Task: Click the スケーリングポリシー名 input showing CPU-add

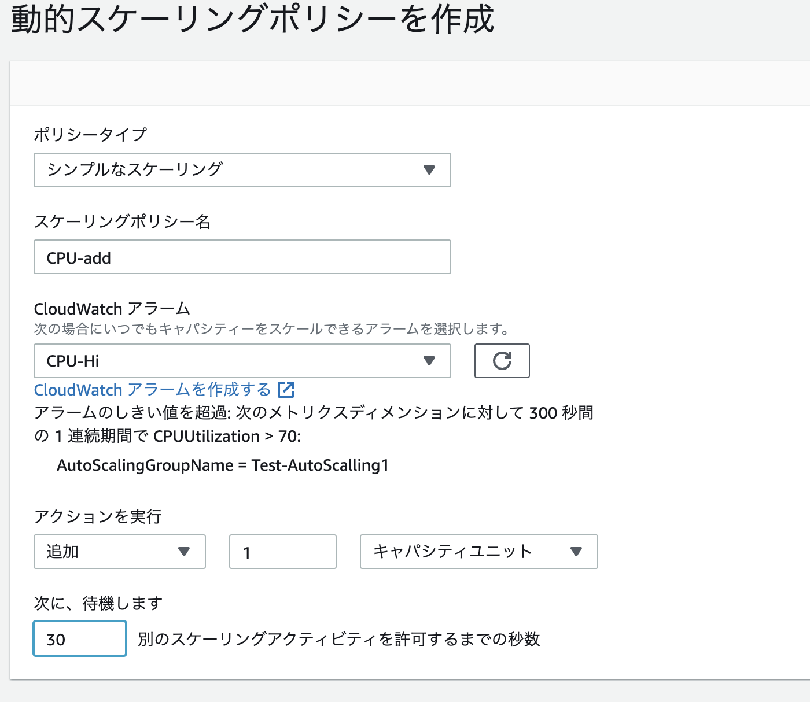Action: [242, 257]
